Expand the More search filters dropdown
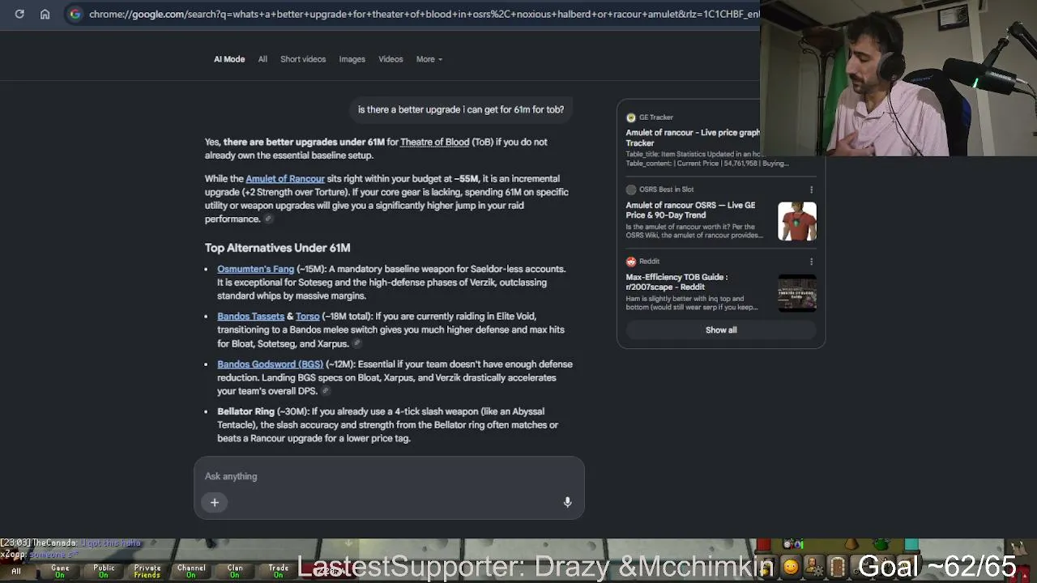Viewport: 1037px width, 583px height. pos(429,59)
